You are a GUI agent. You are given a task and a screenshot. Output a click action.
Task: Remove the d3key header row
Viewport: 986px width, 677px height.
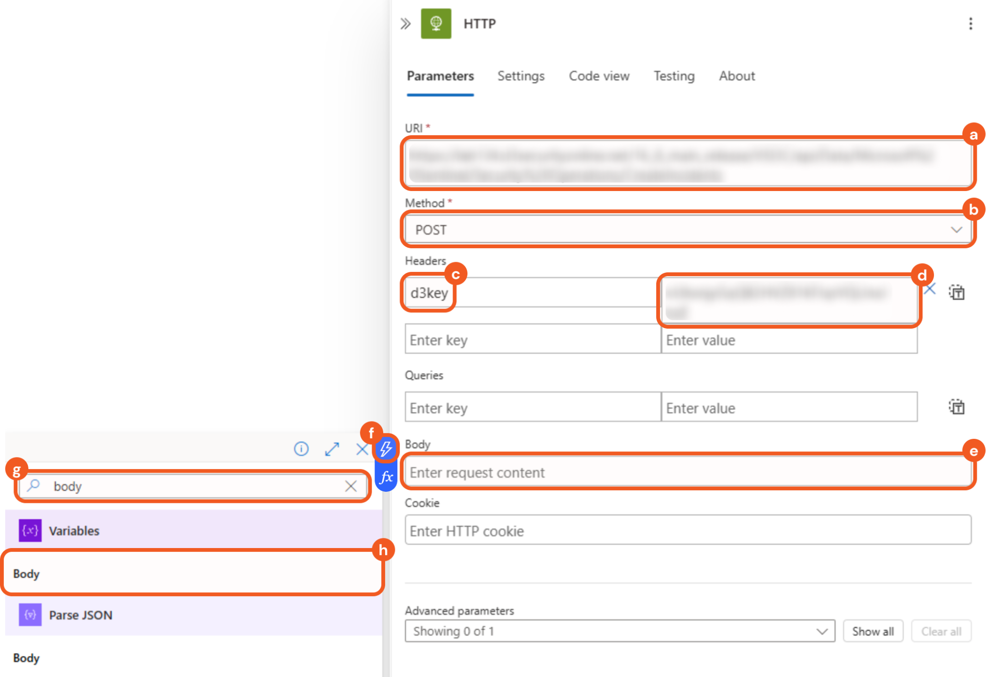930,289
